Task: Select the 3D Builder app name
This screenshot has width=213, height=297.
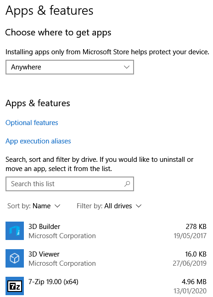Action: [44, 227]
